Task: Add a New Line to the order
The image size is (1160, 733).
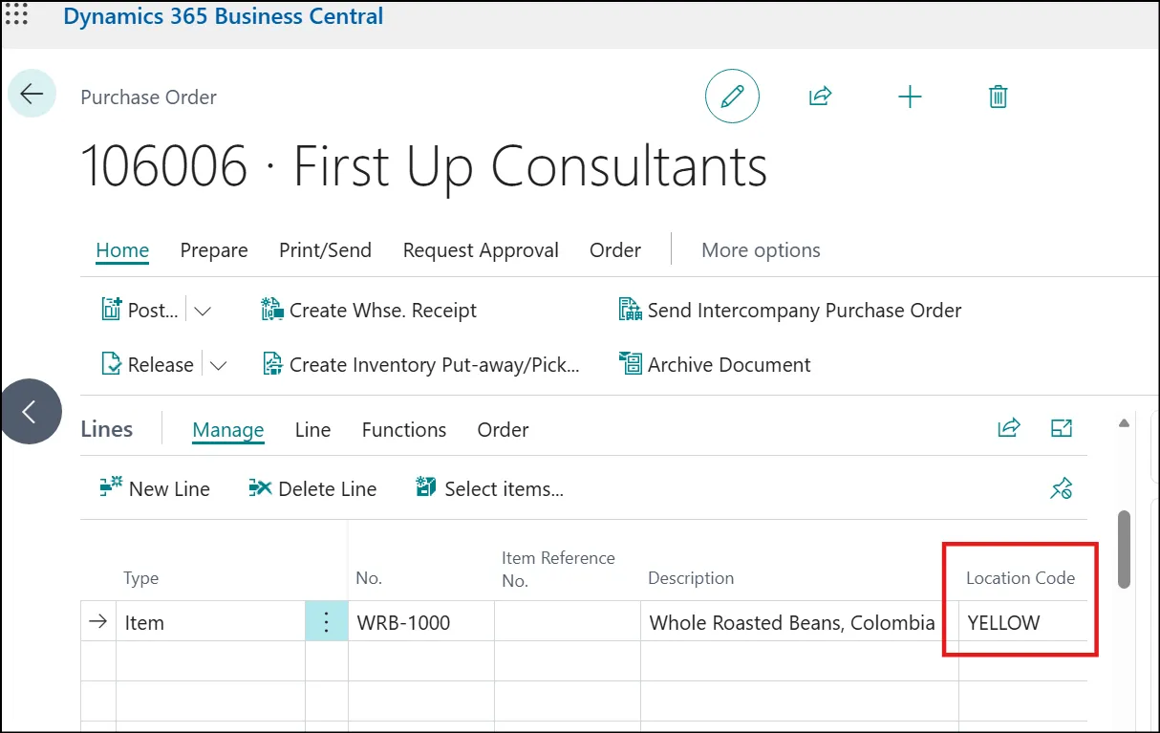Action: (x=155, y=488)
